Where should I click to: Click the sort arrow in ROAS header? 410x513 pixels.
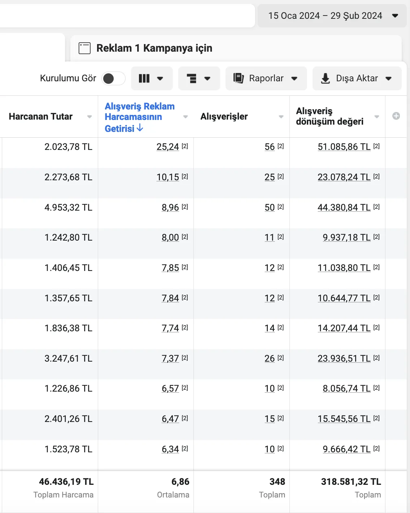coord(140,128)
